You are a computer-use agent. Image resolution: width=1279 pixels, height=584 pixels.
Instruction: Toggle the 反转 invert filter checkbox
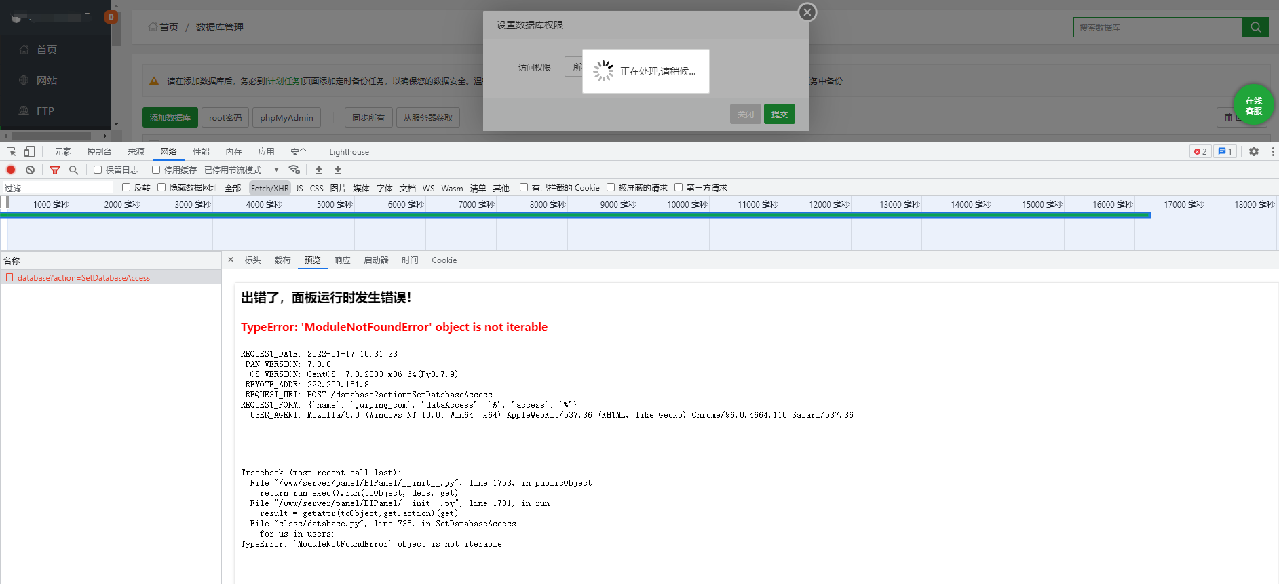(x=126, y=187)
